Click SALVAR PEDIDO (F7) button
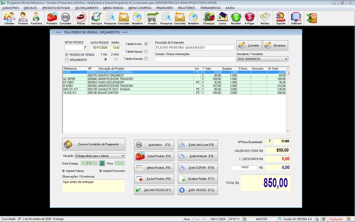This screenshot has height=222, width=355. tap(154, 190)
